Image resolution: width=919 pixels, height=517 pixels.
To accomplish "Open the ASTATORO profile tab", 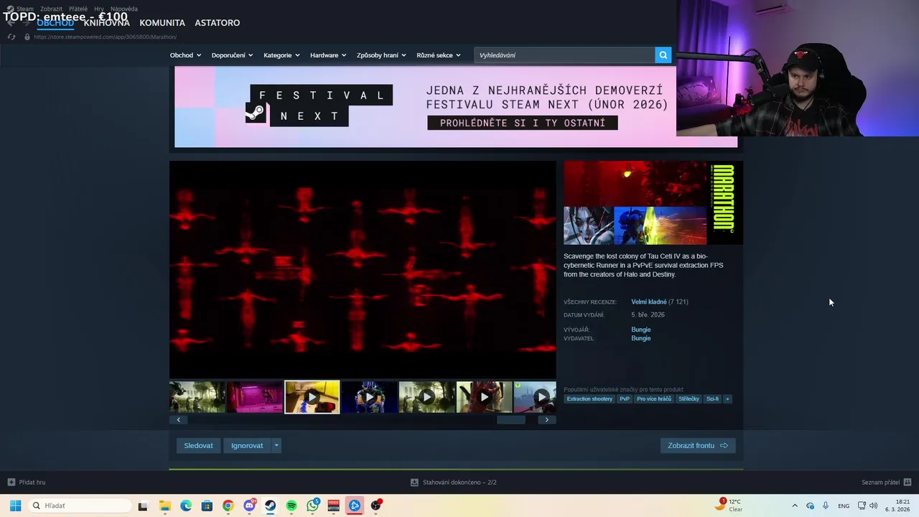I will (x=218, y=23).
